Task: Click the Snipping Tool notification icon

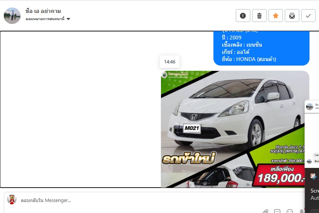Action: click(x=313, y=176)
